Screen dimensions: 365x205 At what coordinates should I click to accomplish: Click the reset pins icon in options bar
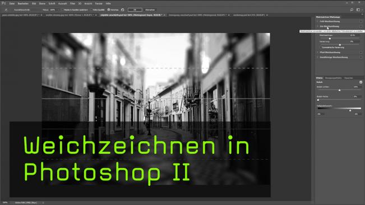tap(122, 10)
